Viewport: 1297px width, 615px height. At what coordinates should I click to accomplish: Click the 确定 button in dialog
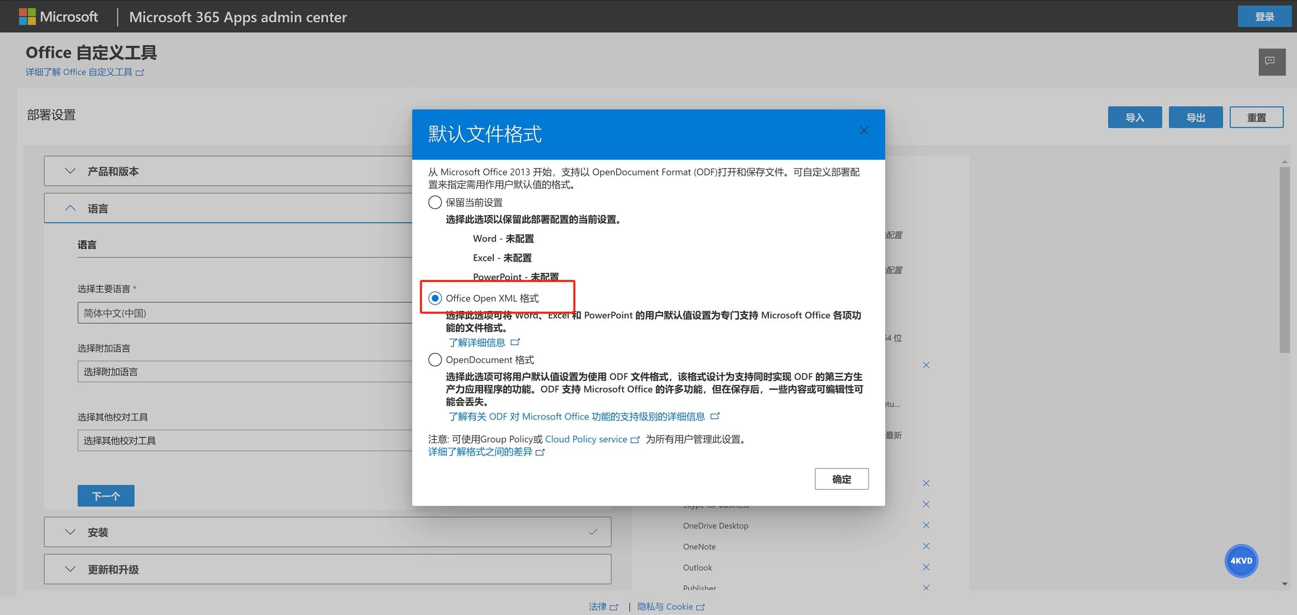[x=841, y=479]
